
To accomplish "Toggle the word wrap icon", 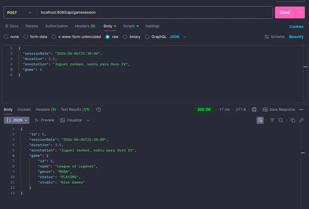I will coord(260,120).
